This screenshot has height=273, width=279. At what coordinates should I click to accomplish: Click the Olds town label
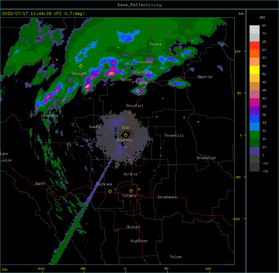coord(126,128)
